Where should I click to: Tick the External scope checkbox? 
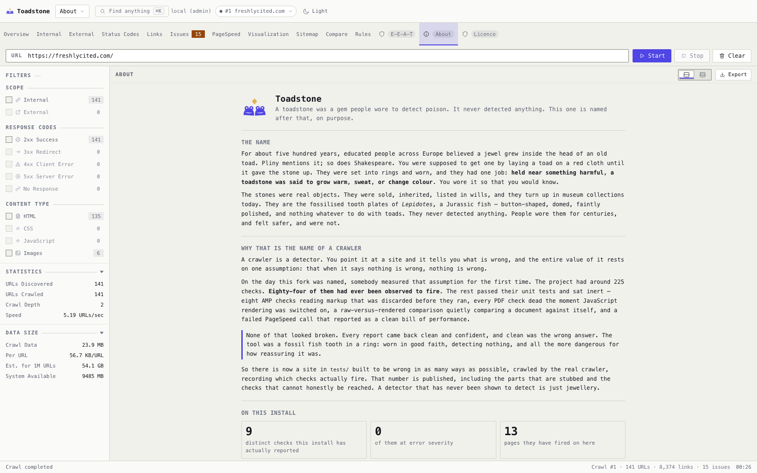(9, 112)
